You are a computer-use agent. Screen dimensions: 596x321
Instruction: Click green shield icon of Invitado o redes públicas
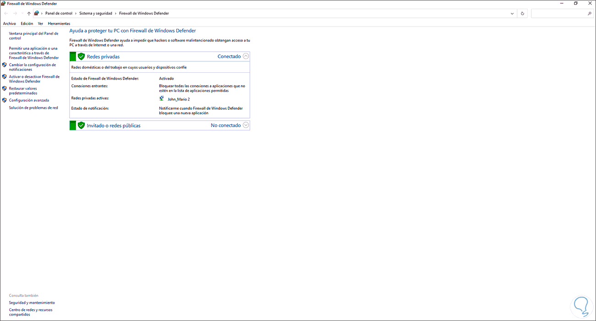click(x=81, y=125)
